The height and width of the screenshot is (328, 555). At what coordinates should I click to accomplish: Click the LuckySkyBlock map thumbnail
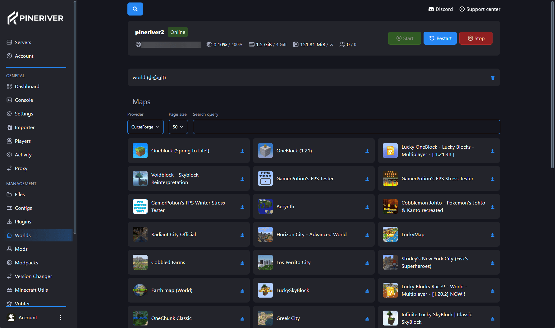[265, 290]
